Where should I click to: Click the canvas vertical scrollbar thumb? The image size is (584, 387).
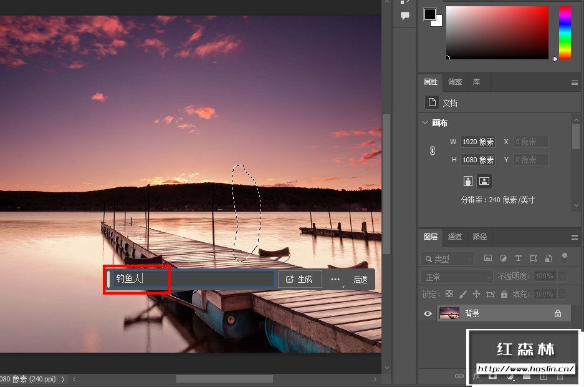386,185
